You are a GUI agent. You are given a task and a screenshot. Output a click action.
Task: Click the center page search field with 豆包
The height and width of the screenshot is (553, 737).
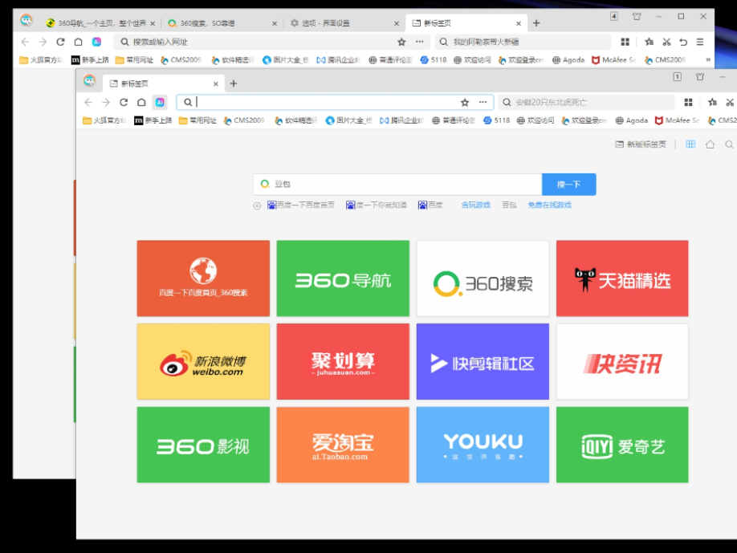click(397, 184)
